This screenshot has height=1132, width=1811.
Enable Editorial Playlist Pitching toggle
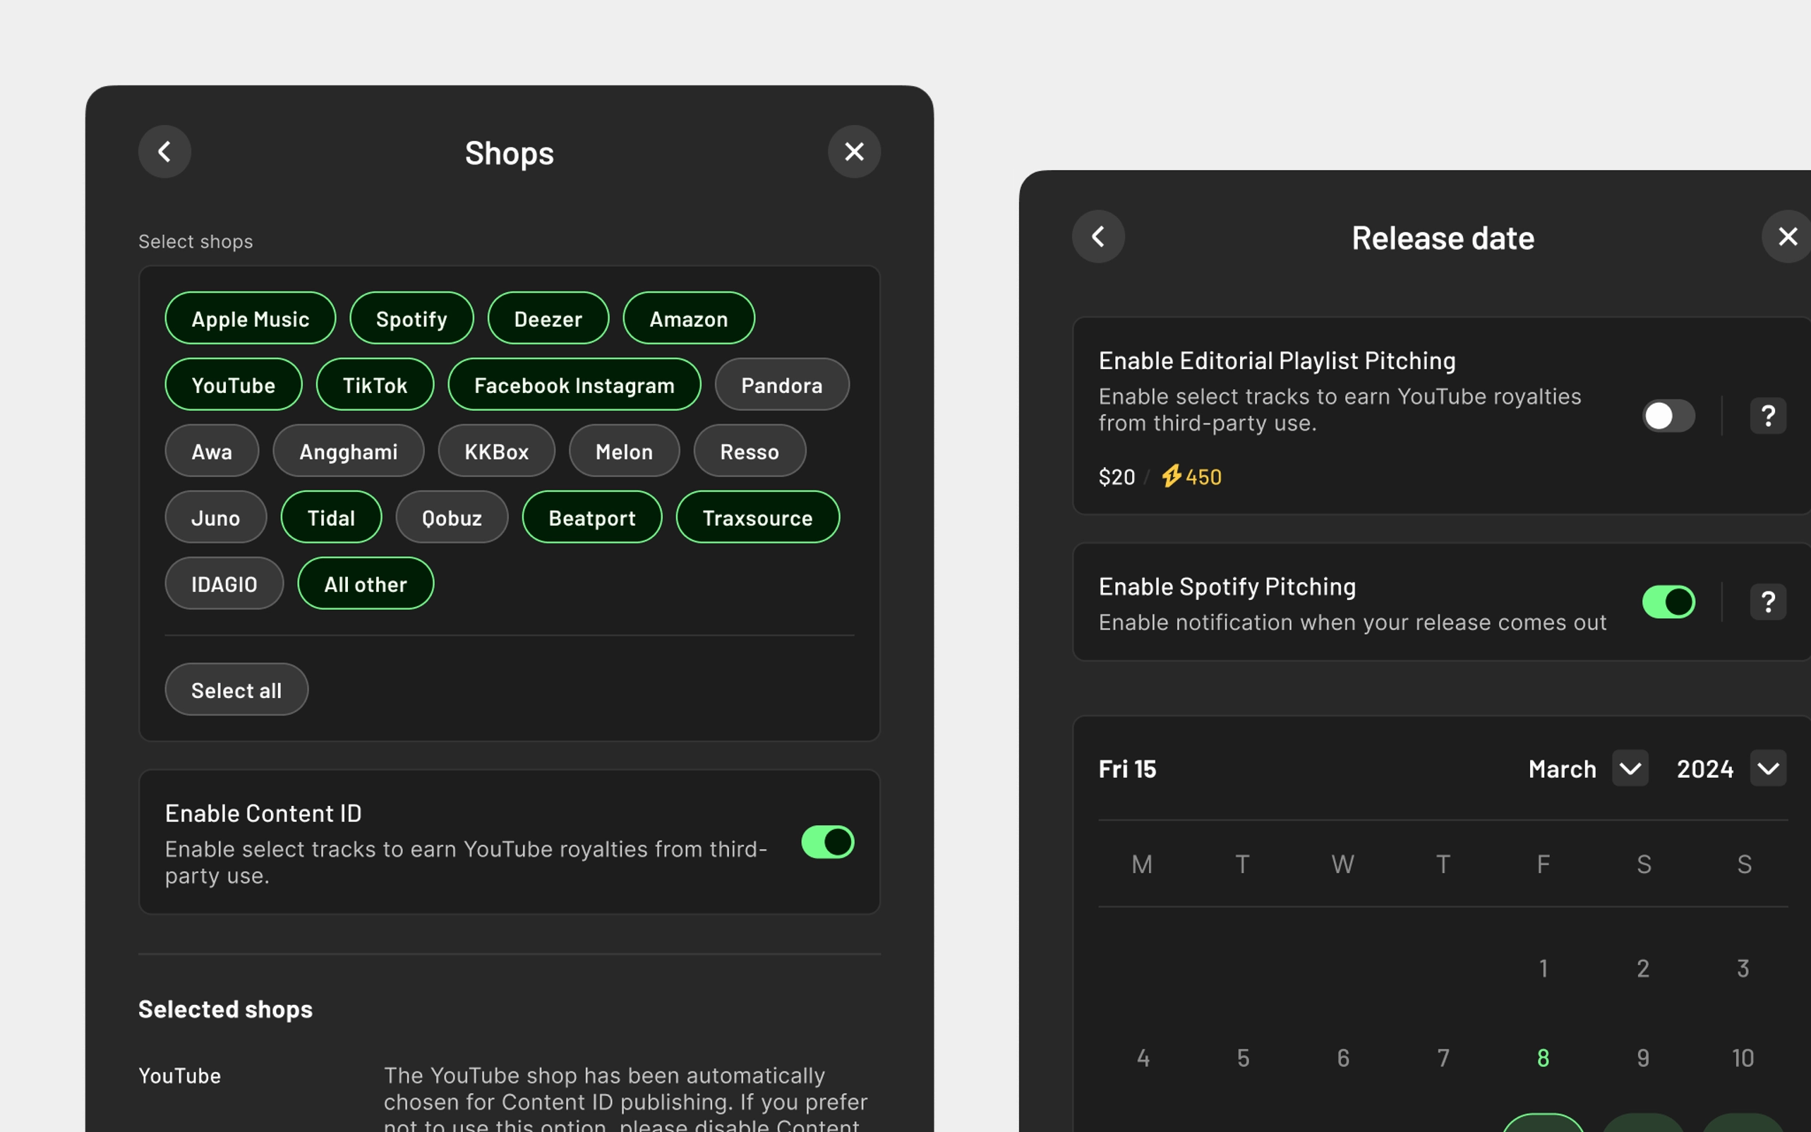point(1668,416)
